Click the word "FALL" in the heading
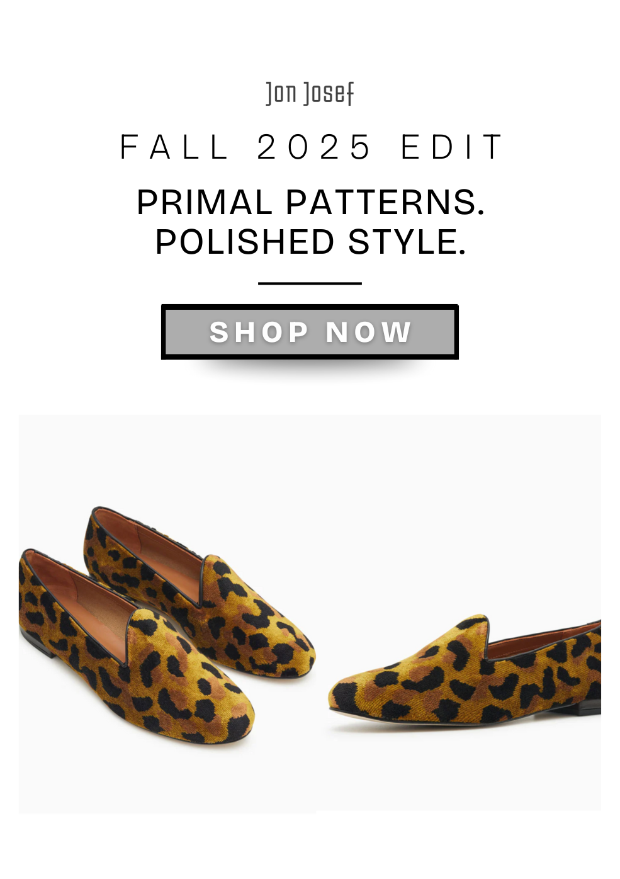This screenshot has height=879, width=620. click(174, 147)
